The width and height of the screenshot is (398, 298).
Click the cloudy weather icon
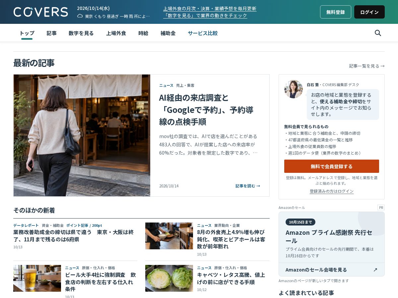(x=80, y=16)
